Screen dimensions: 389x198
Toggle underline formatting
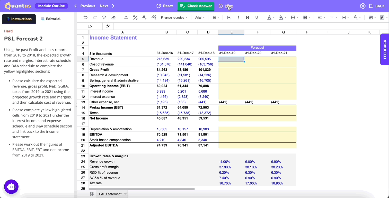[257, 17]
